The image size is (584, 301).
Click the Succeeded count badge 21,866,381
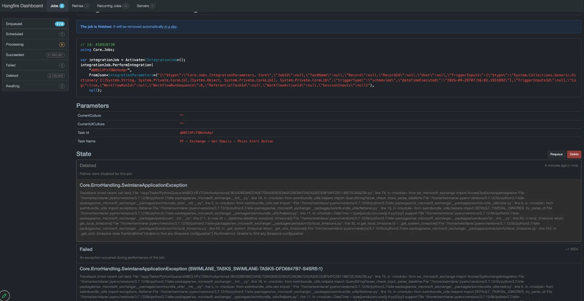[x=55, y=55]
